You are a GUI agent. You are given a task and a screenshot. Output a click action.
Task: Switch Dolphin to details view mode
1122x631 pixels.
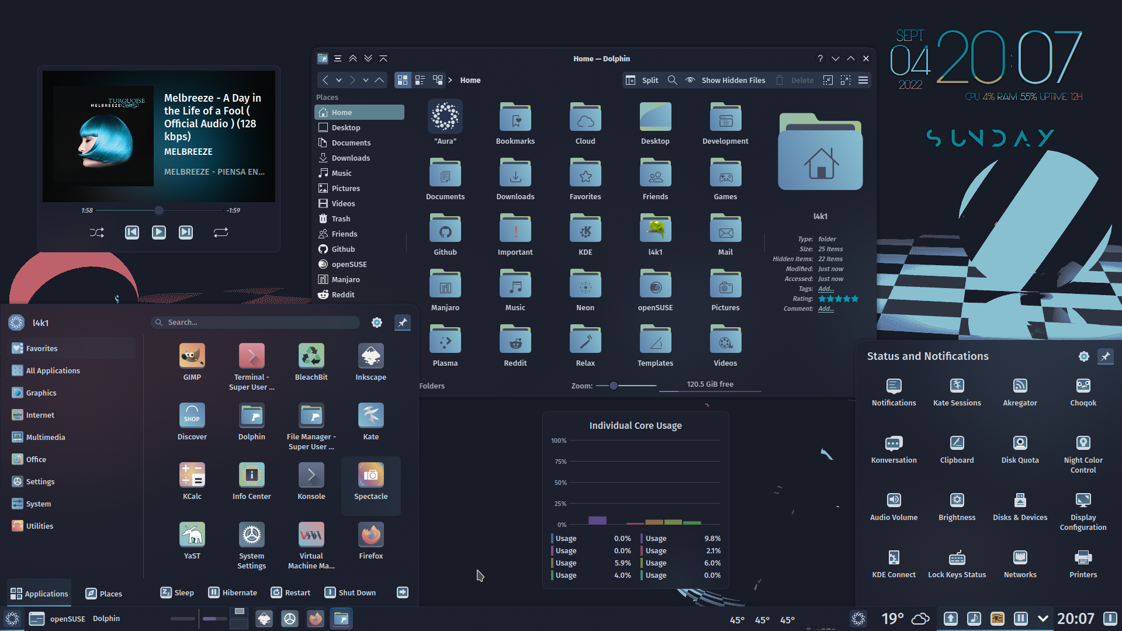(438, 80)
